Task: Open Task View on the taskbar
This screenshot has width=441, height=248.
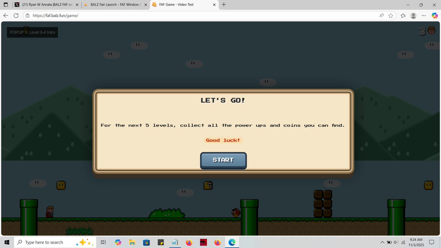Action: [x=104, y=242]
